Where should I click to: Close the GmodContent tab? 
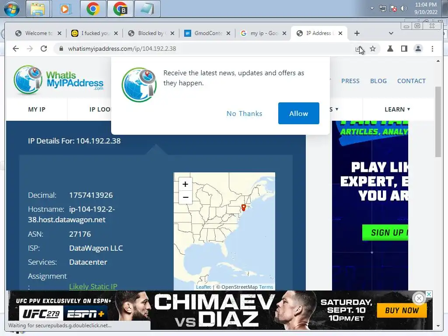pos(228,33)
